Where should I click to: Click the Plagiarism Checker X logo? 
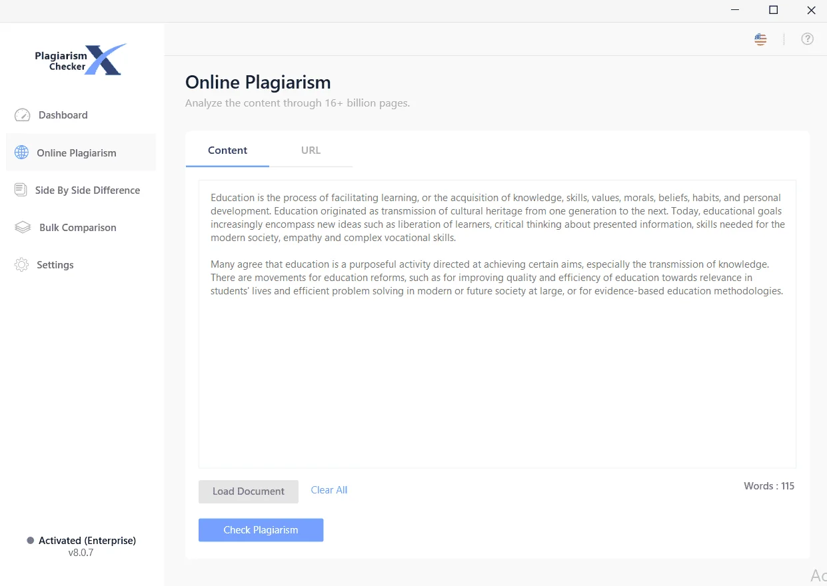[80, 60]
